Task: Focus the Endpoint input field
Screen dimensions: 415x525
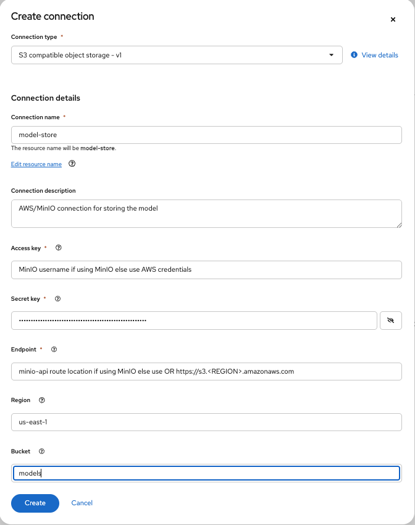Action: [x=206, y=371]
